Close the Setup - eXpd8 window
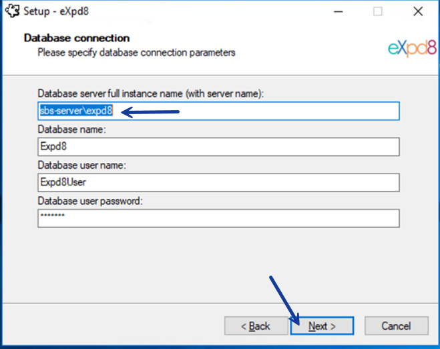This screenshot has height=349, width=440. click(418, 11)
